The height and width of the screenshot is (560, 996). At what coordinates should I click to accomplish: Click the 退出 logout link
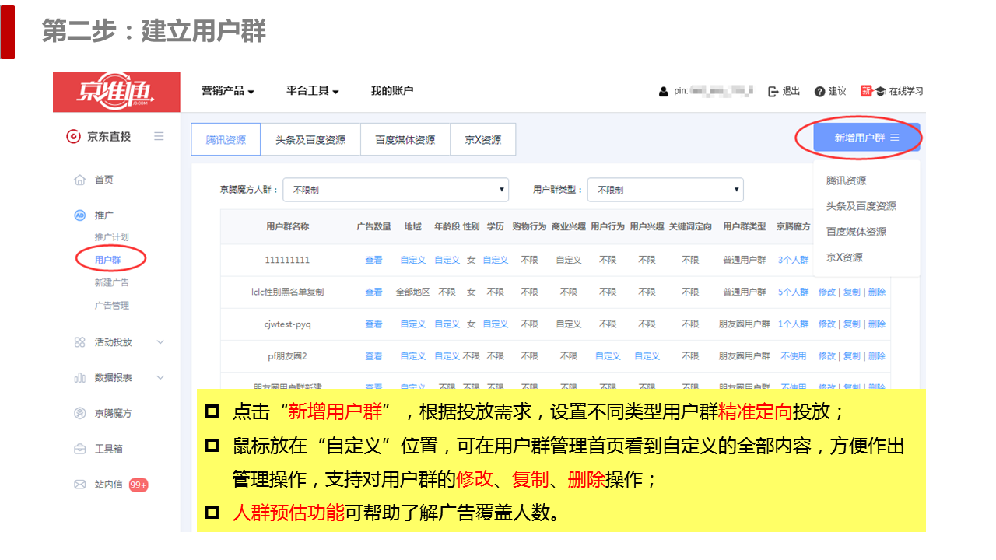pyautogui.click(x=791, y=91)
